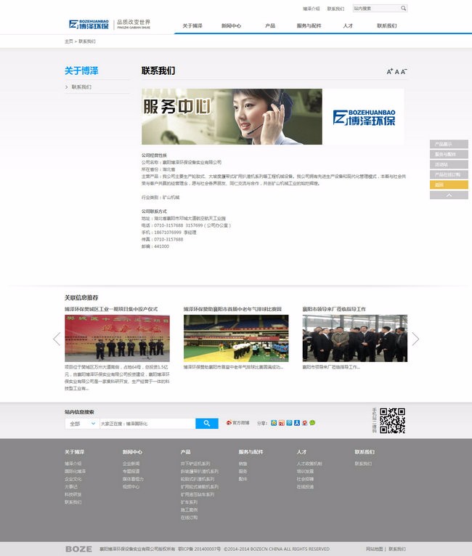Click the back-to-top chevron in floating sidebar
The height and width of the screenshot is (556, 472).
click(449, 195)
